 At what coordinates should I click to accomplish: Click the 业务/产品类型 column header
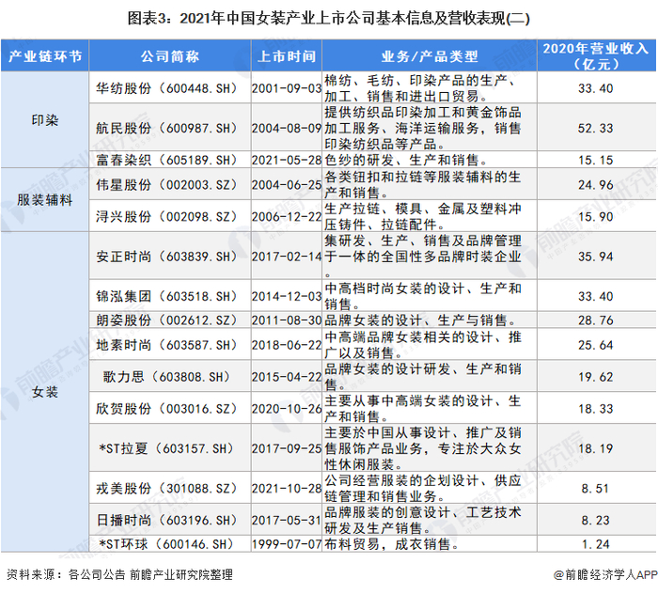click(430, 55)
